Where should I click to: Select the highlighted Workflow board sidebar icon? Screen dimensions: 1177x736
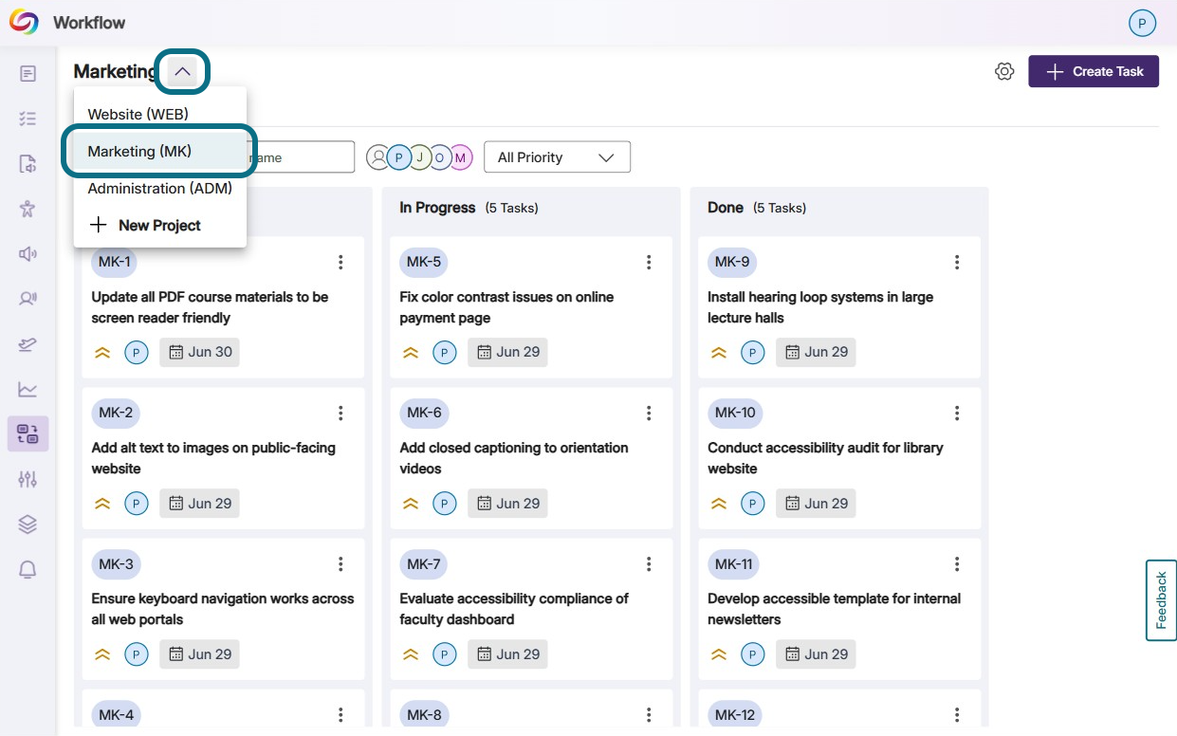click(x=28, y=434)
